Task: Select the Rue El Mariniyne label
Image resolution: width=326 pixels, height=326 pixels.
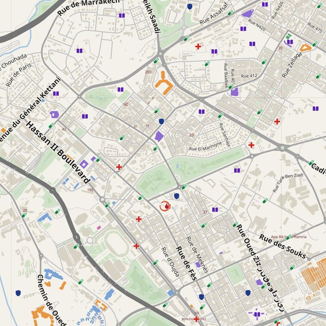Action: coord(205,146)
